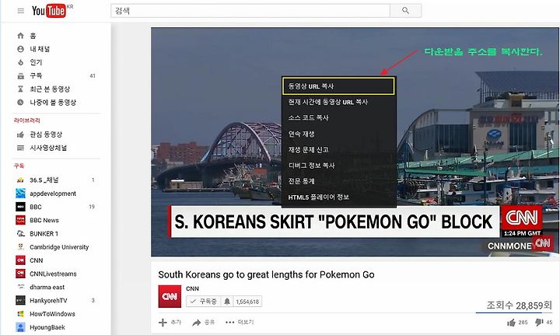Open 내 채널 in the sidebar
The image size is (560, 335).
click(x=40, y=49)
